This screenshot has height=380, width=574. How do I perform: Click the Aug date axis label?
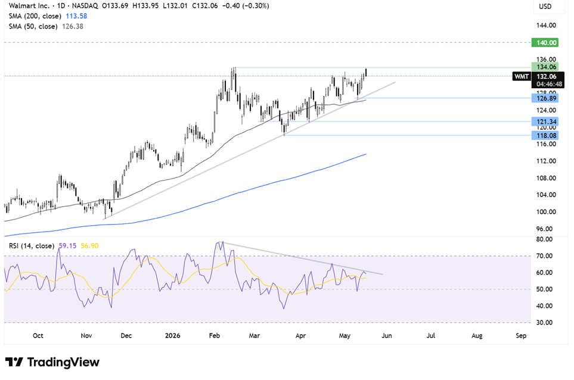[477, 335]
